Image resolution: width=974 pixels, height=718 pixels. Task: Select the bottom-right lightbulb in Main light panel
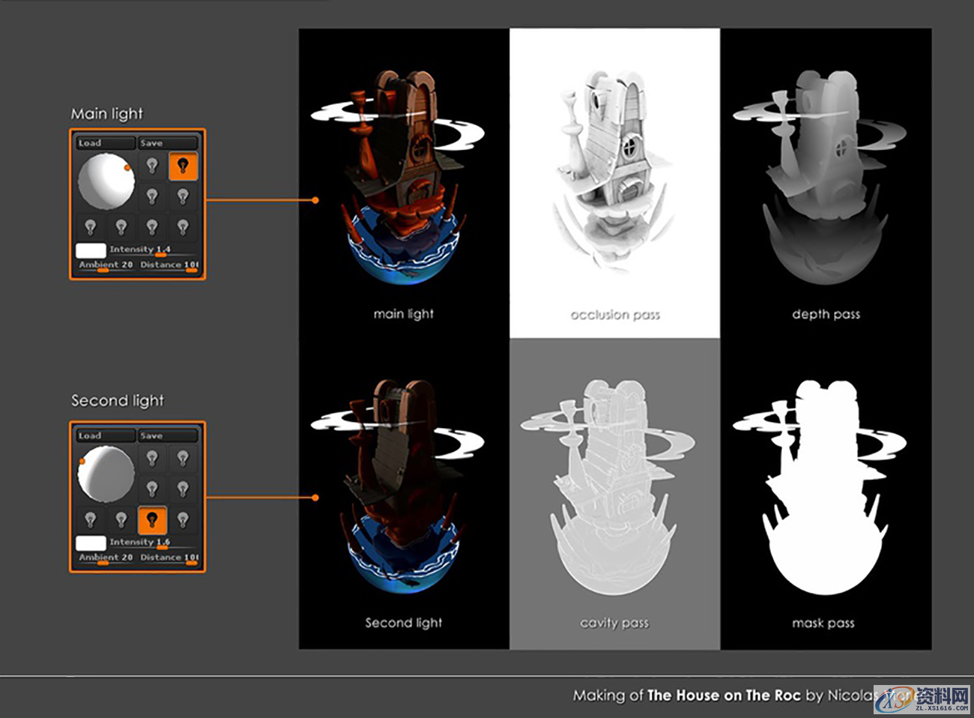coord(182,228)
